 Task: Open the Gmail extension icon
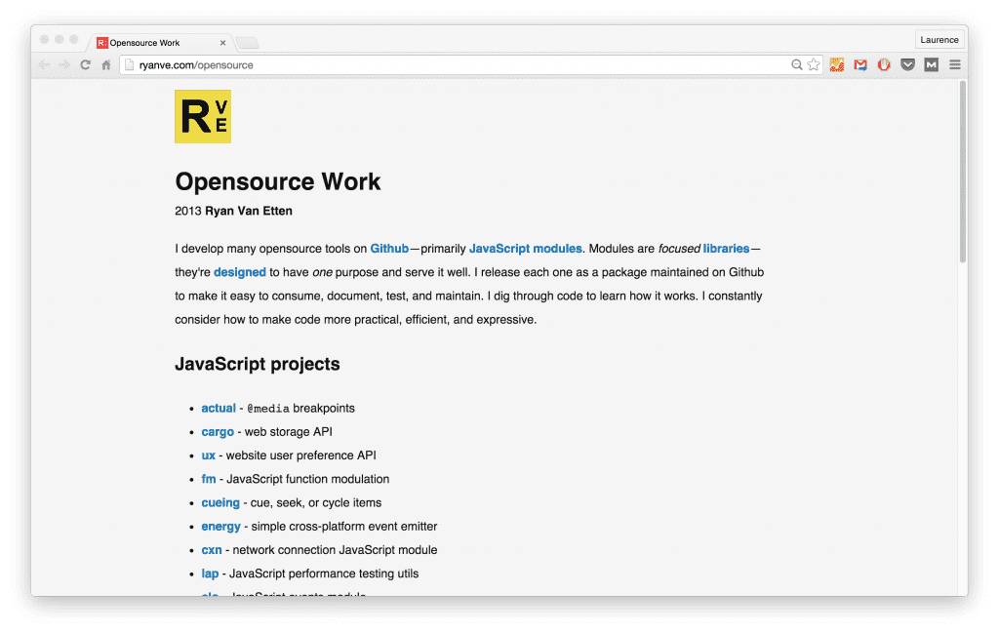pyautogui.click(x=860, y=65)
